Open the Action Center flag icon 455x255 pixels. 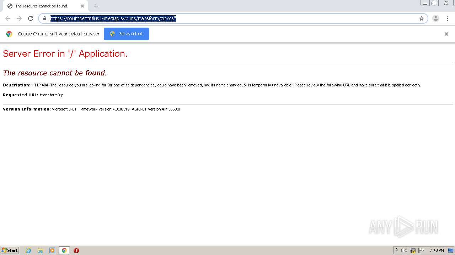tap(421, 250)
